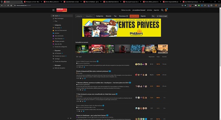Open the Articles category in sidebar
Screen dimensions: 221x120
pyautogui.click(x=56, y=33)
